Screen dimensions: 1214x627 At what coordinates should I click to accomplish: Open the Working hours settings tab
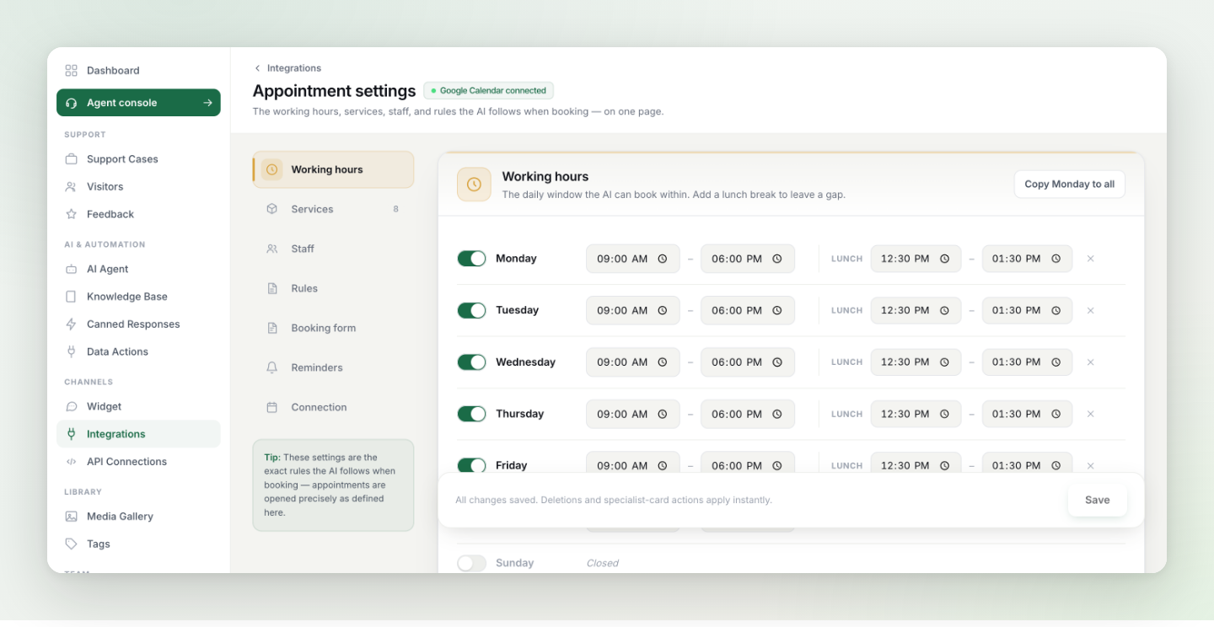pyautogui.click(x=333, y=169)
